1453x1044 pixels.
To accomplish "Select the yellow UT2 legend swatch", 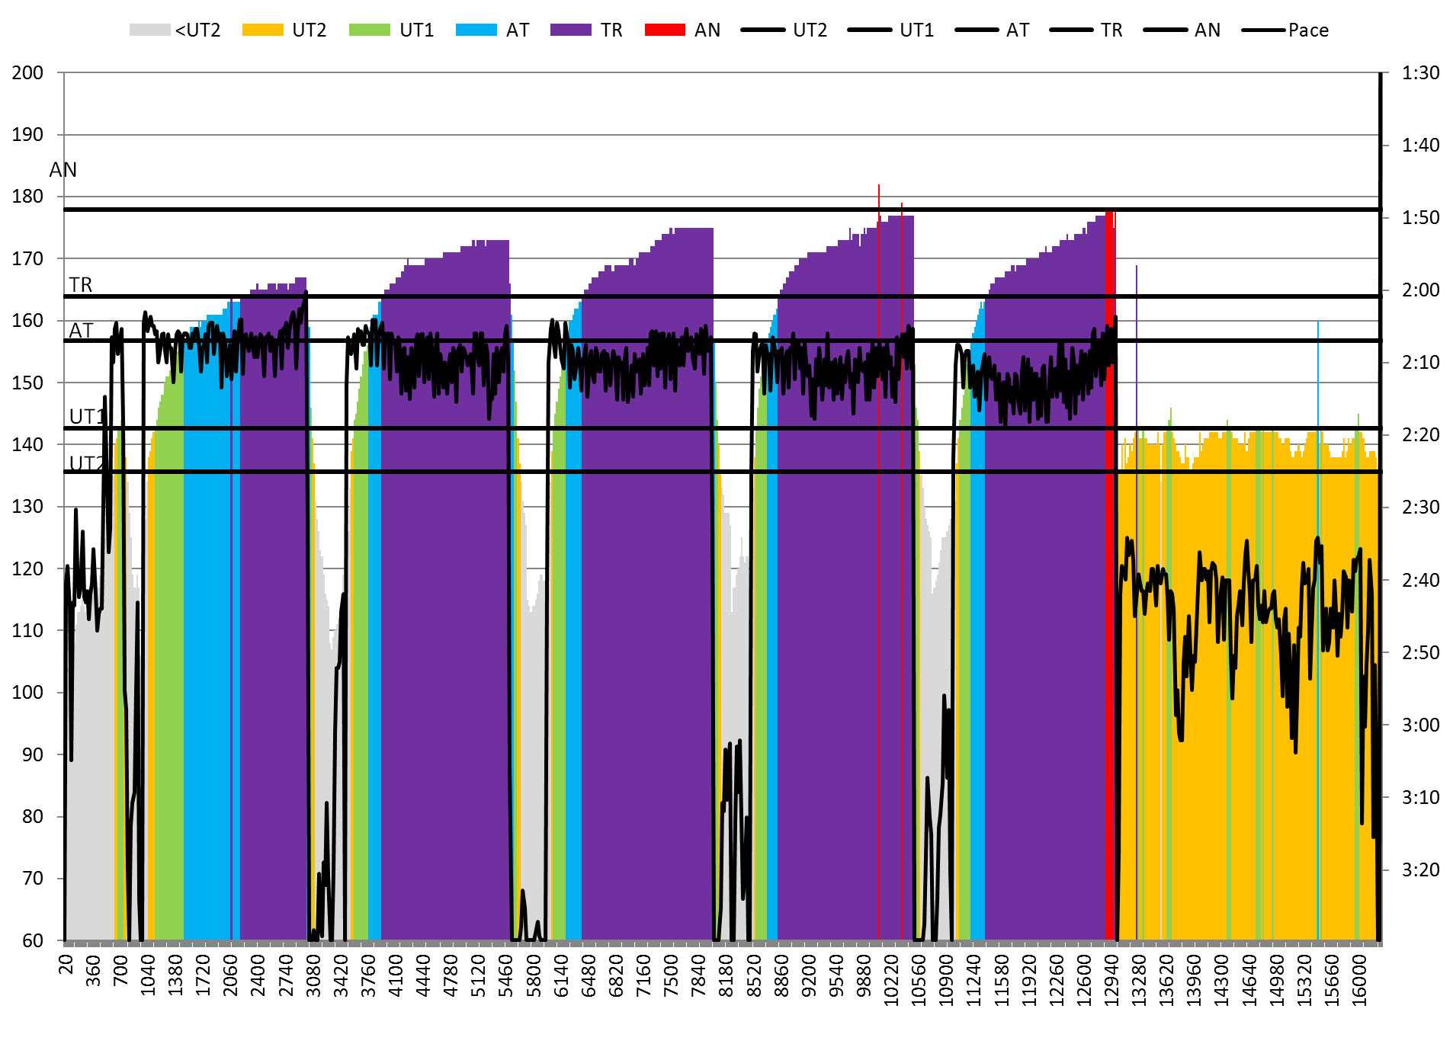I will click(262, 30).
